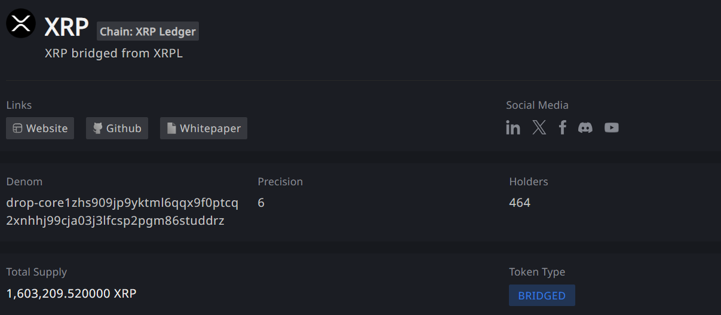Image resolution: width=721 pixels, height=315 pixels.
Task: Click the Total Supply value
Action: 71,294
